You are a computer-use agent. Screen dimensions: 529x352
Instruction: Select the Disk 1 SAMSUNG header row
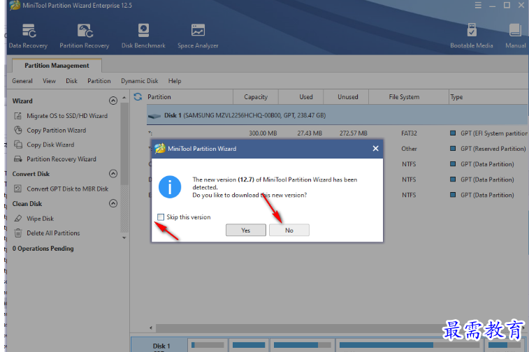point(338,115)
